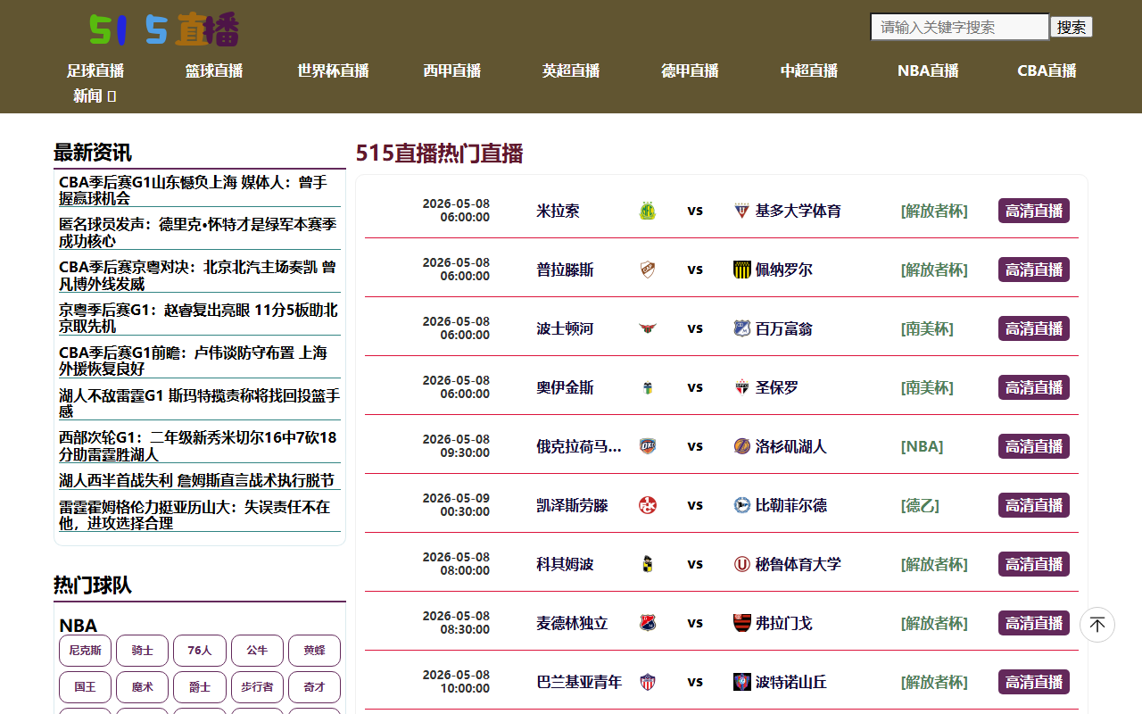Click 高清直播 for 巴兰基亚青年 match
Viewport: 1142px width, 714px height.
[1034, 682]
